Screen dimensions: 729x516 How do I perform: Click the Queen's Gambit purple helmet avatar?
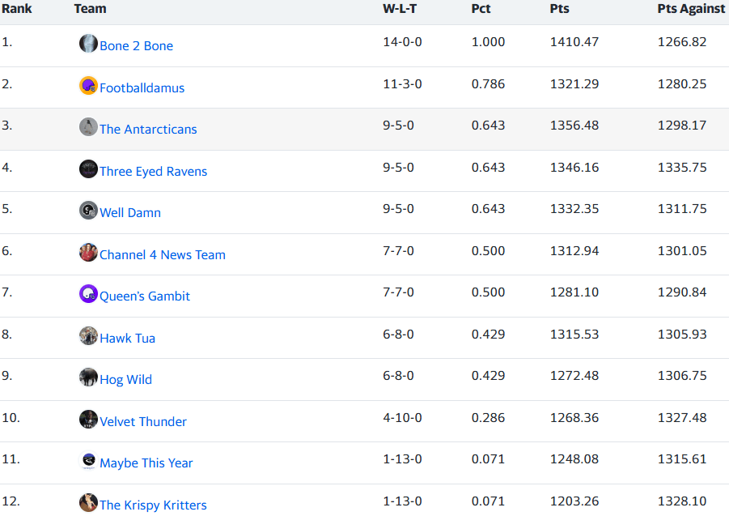(x=88, y=294)
